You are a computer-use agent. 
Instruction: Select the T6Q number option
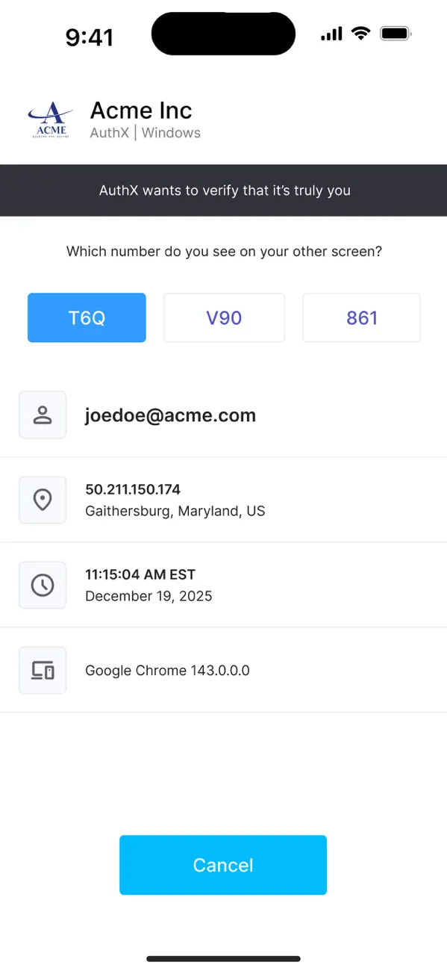point(87,317)
